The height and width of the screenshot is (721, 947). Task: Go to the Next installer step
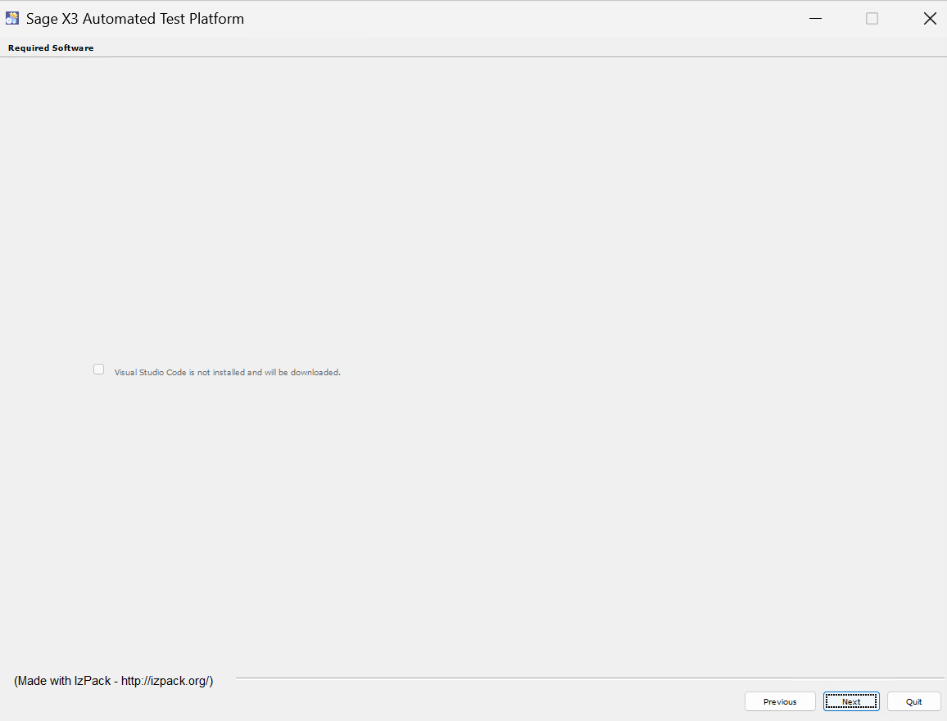pyautogui.click(x=851, y=701)
